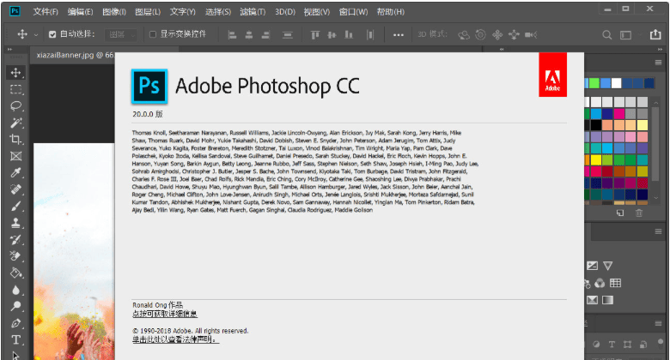670x360 pixels.
Task: Click the share image icon
Action: coord(655,34)
